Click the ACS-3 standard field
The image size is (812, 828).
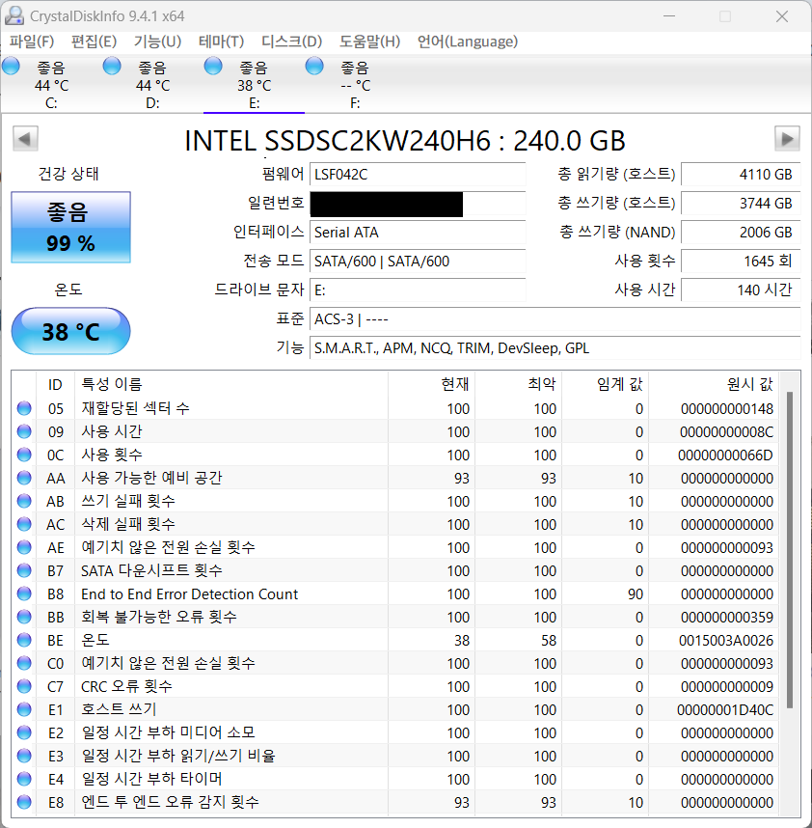coord(555,319)
